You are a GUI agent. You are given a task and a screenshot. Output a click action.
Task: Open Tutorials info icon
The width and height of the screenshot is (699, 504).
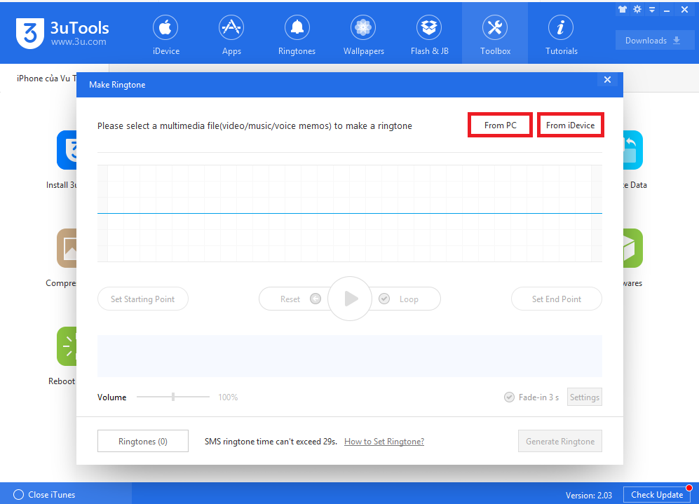[x=561, y=28]
